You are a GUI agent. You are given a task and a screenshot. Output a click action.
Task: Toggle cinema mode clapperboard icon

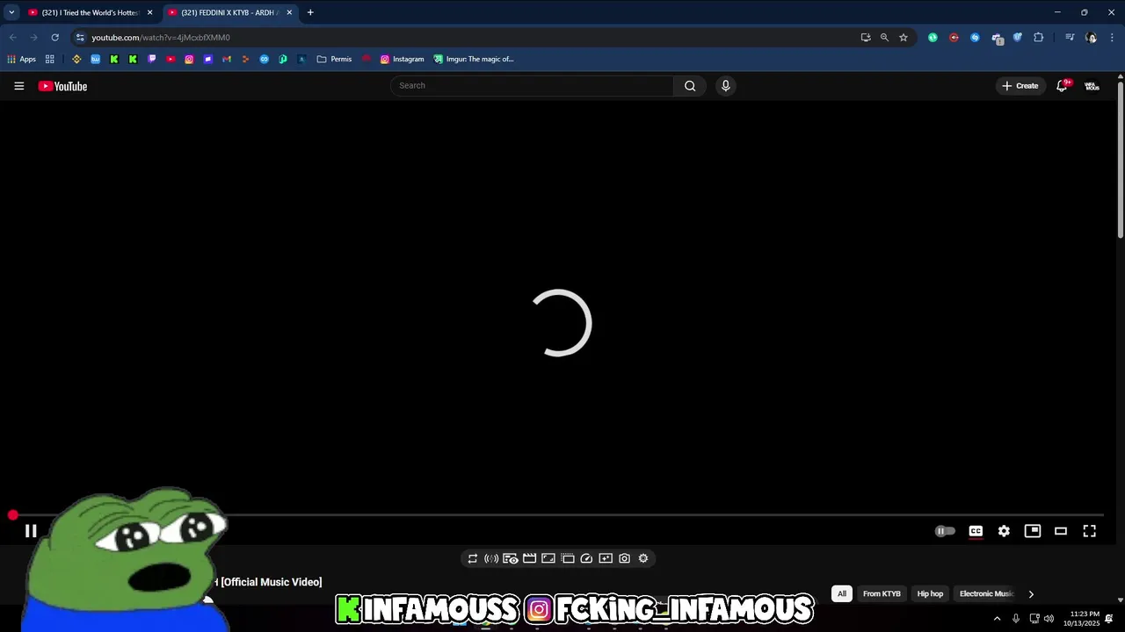click(529, 558)
